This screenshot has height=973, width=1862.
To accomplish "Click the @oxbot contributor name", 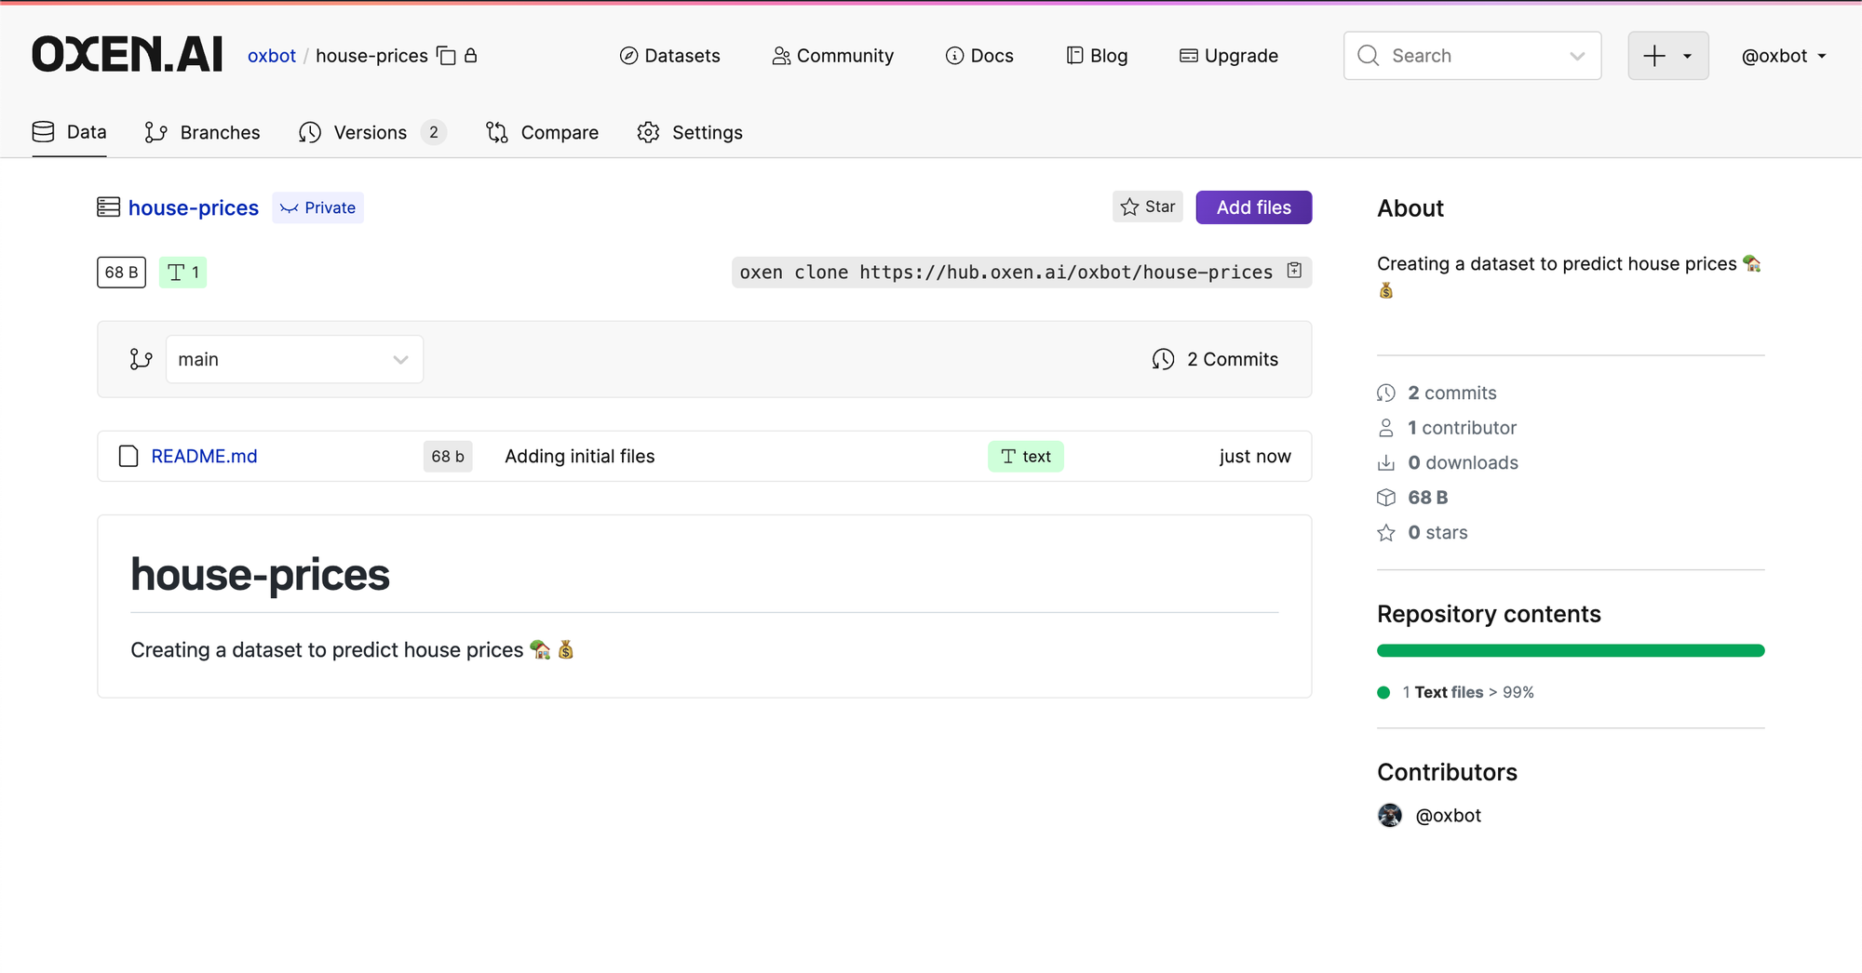I will 1449,816.
